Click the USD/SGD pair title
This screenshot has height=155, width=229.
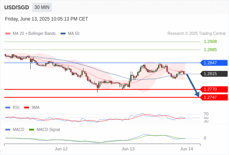17,7
